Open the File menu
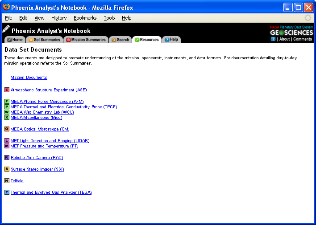316x225 pixels. point(8,18)
